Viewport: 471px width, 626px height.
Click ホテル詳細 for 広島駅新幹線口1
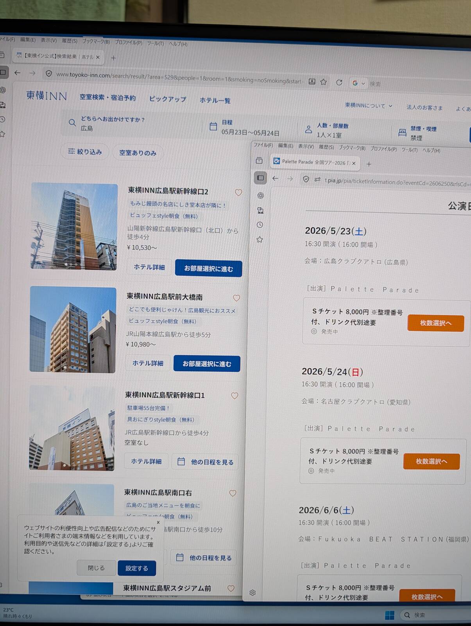click(146, 461)
